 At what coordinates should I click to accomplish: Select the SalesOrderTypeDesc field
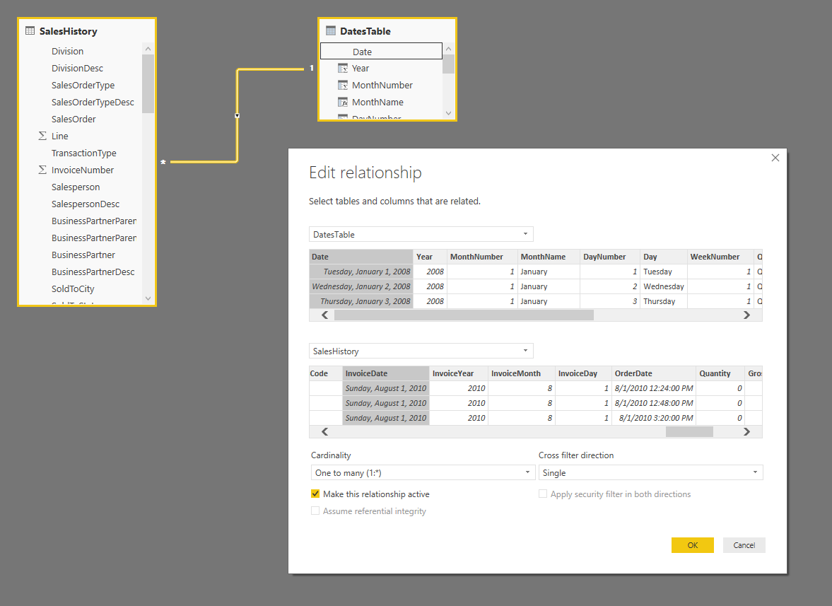[x=93, y=102]
